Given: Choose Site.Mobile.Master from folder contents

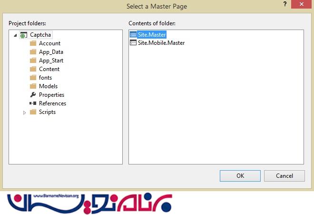Looking at the screenshot, I should pos(161,43).
